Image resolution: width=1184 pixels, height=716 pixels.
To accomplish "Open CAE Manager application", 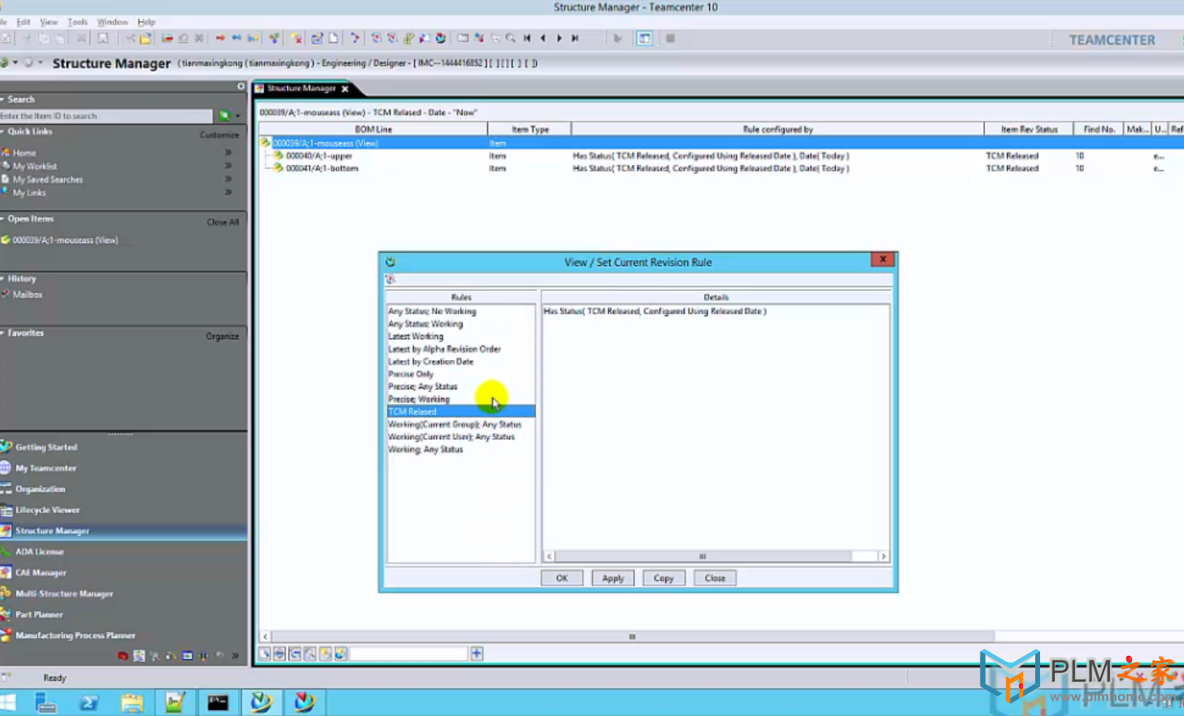I will pyautogui.click(x=41, y=573).
